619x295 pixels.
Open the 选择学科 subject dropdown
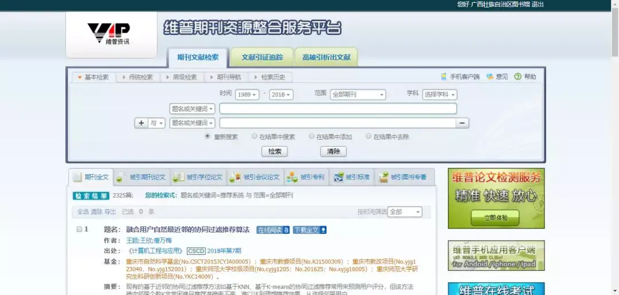[x=440, y=95]
